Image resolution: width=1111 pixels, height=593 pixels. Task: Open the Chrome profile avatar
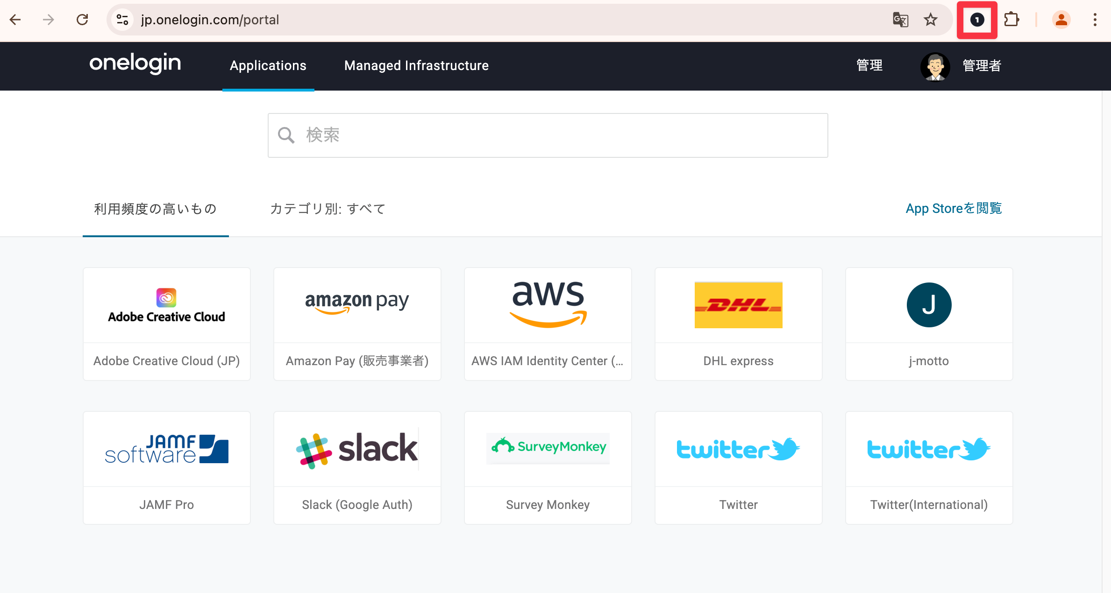1061,20
